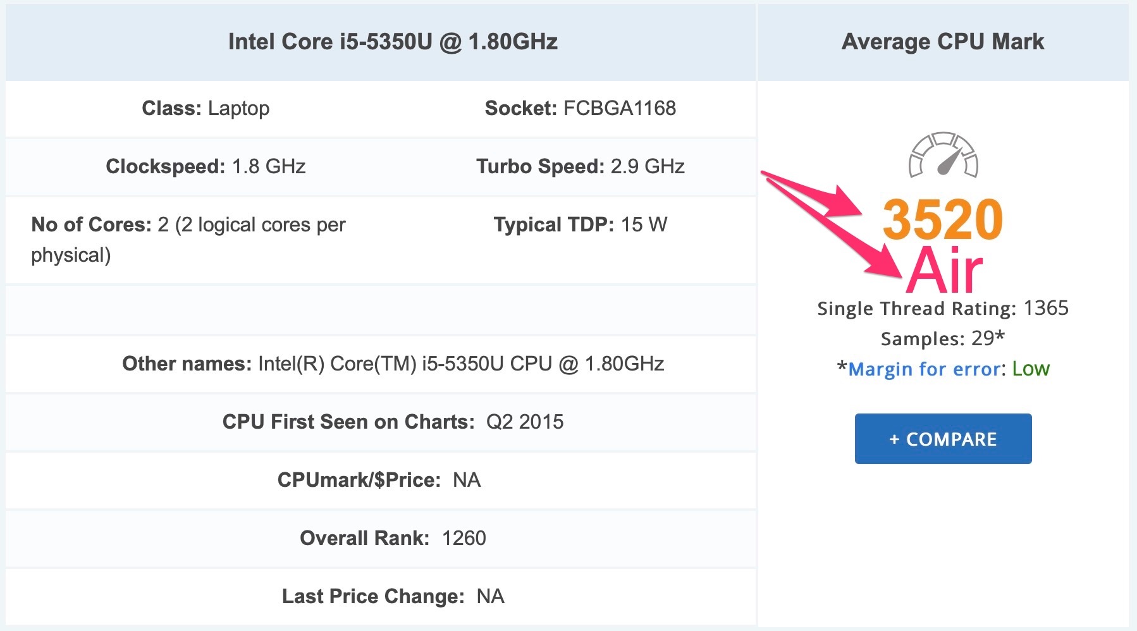Click the Turbo Speed 2.9 GHz cell
1137x631 pixels.
[x=581, y=166]
